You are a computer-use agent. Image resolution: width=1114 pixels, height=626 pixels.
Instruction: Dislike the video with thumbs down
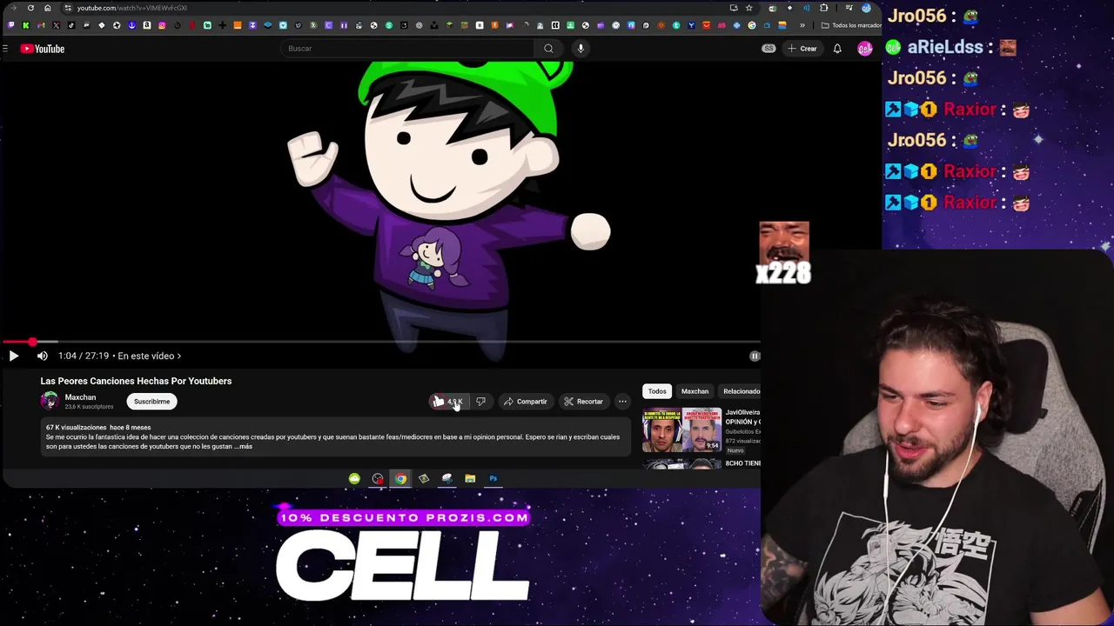pos(480,402)
